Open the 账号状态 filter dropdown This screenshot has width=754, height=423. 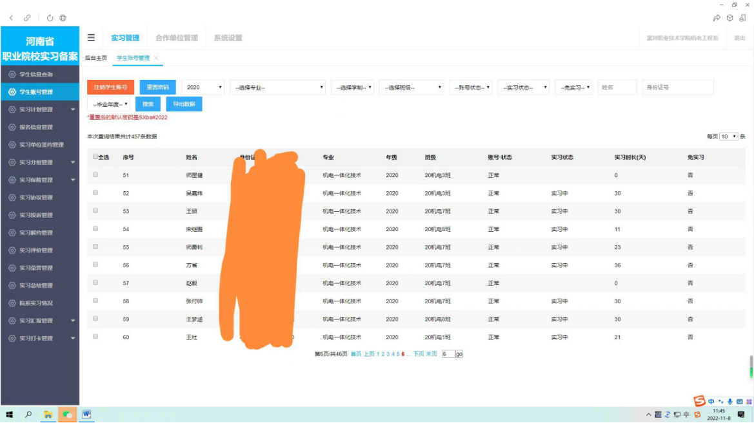(x=471, y=88)
